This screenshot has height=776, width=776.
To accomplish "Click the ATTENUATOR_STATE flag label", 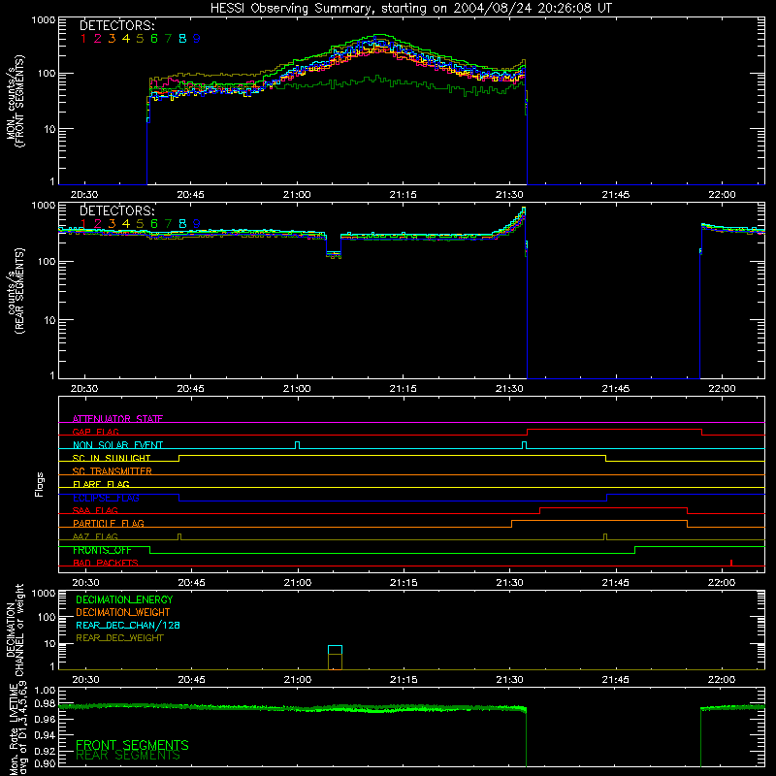I will point(117,419).
